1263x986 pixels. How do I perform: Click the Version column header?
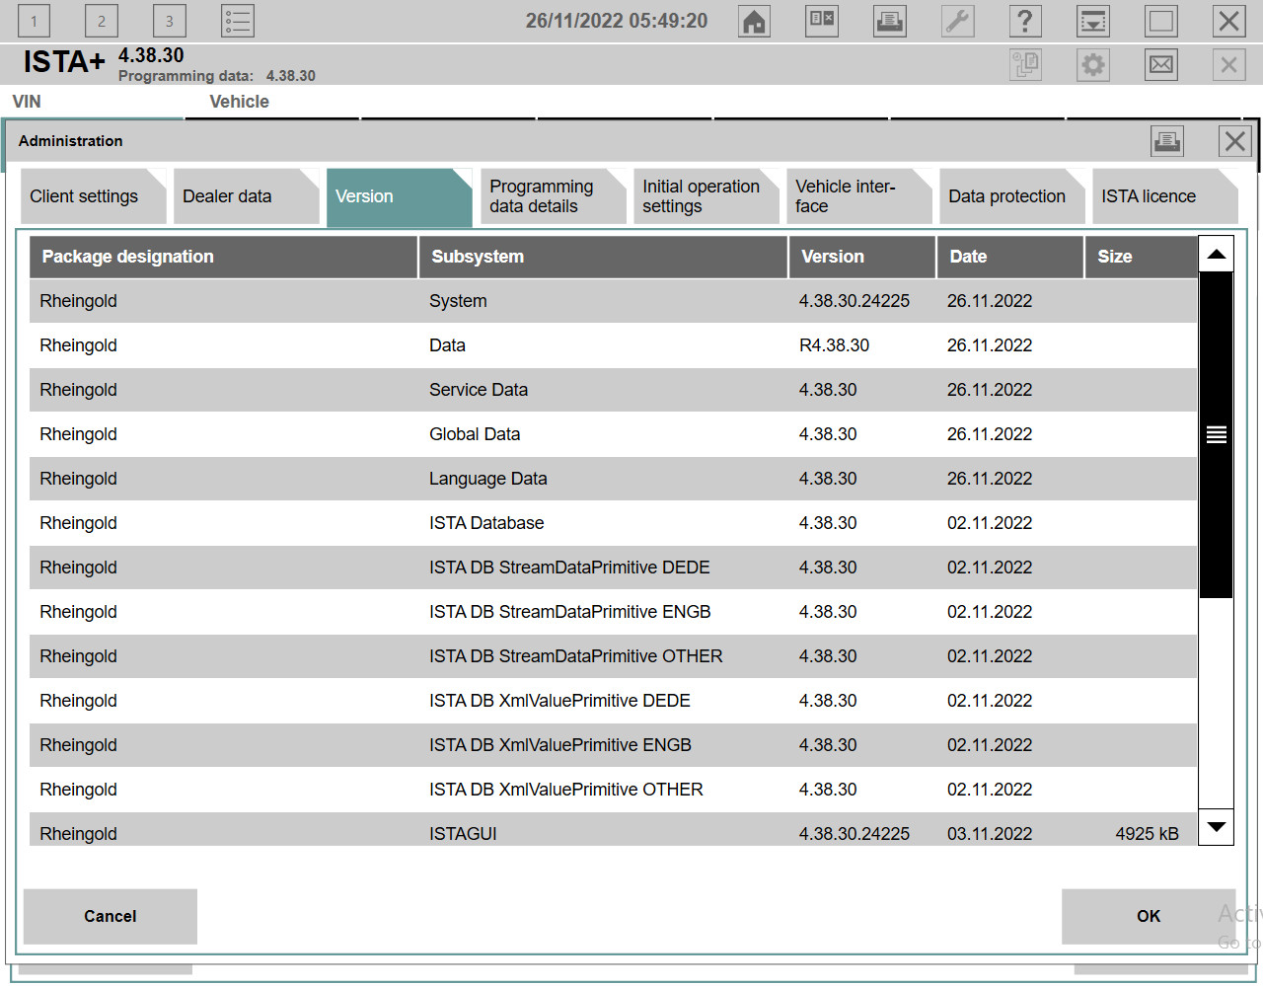pyautogui.click(x=862, y=257)
